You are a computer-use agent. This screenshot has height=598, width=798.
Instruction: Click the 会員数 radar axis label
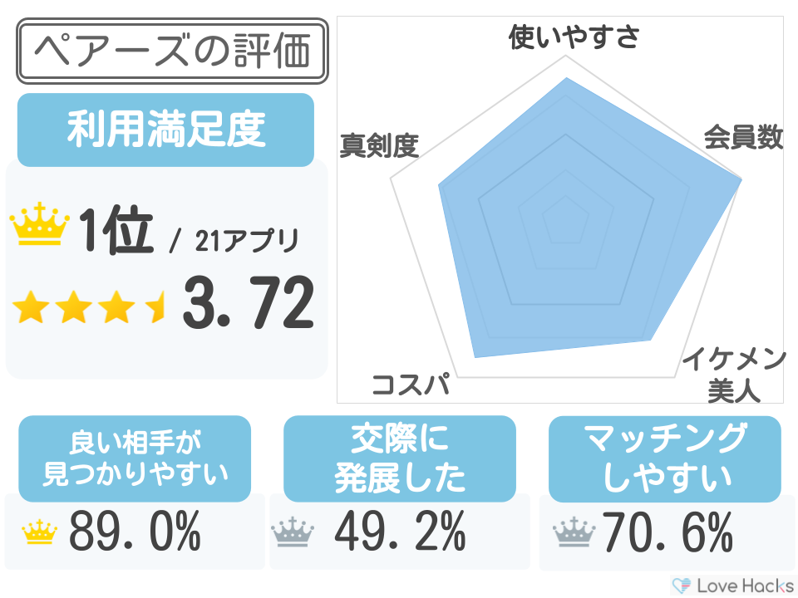pyautogui.click(x=743, y=137)
